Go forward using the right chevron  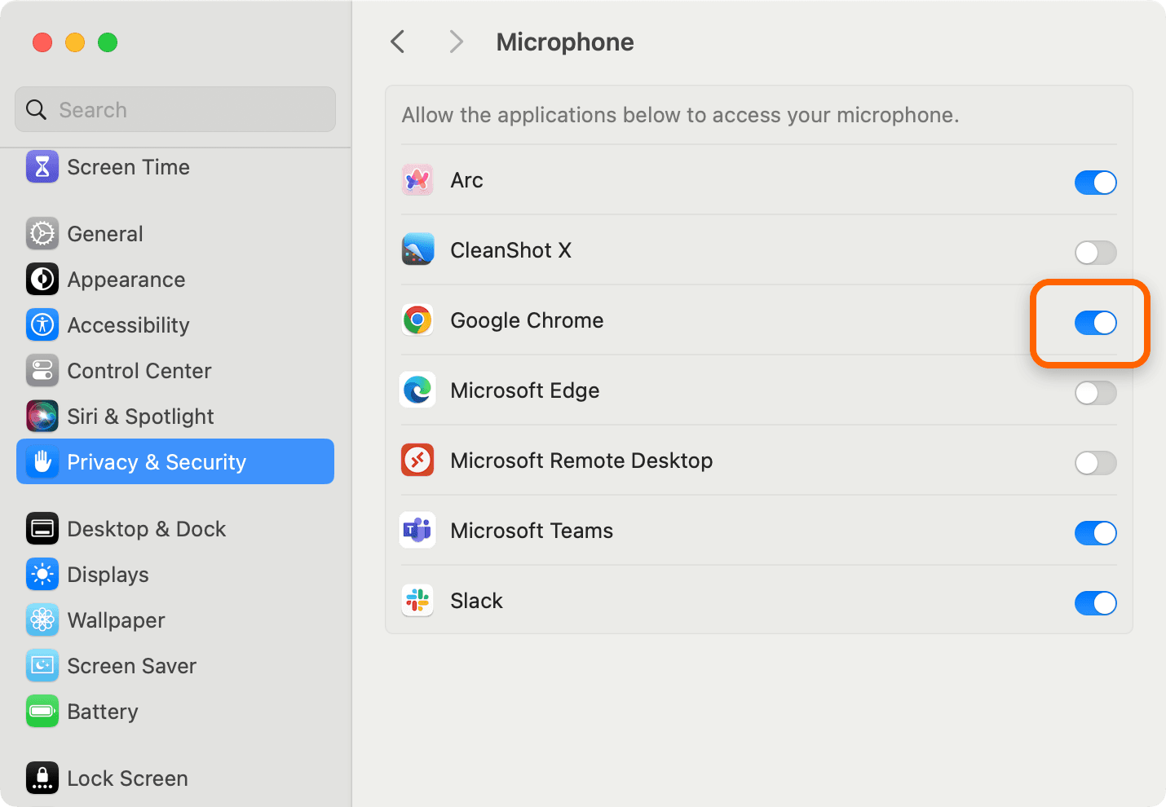(457, 42)
